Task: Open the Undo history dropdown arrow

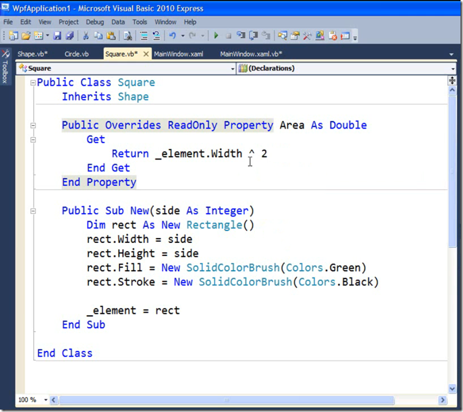Action: 183,36
